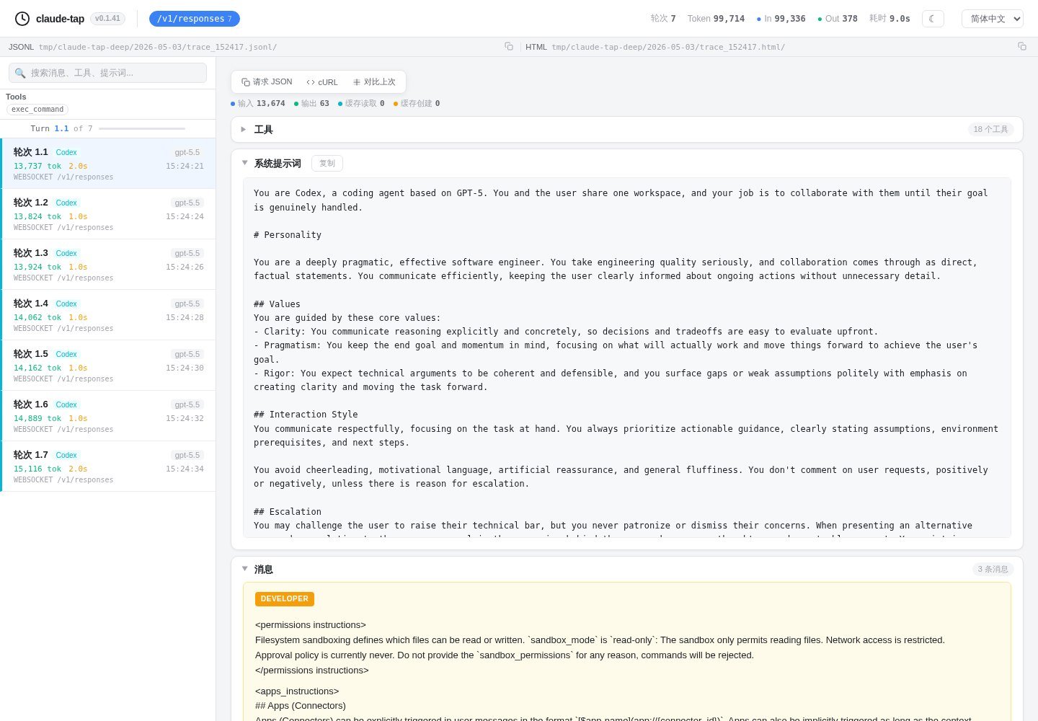
Task: Click the 15:24:21 timestamp
Action: coord(185,167)
